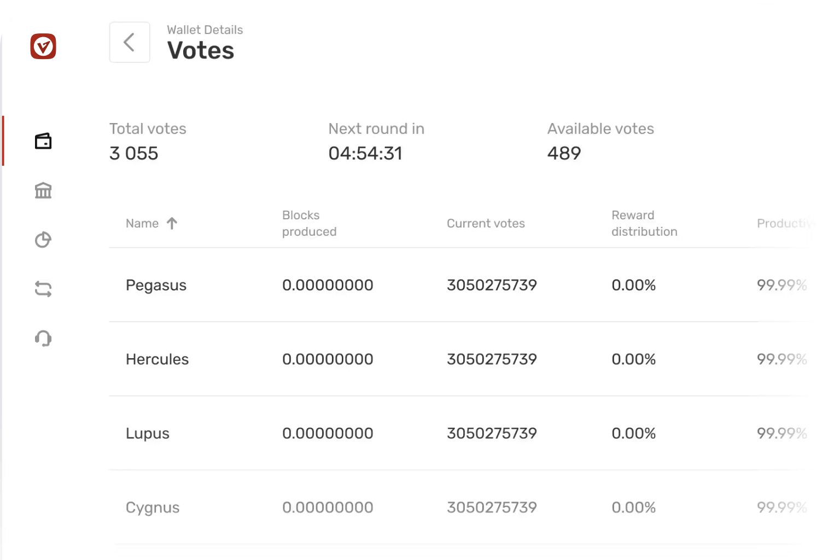Click the Wallet Details breadcrumb label
840x560 pixels.
coord(205,30)
